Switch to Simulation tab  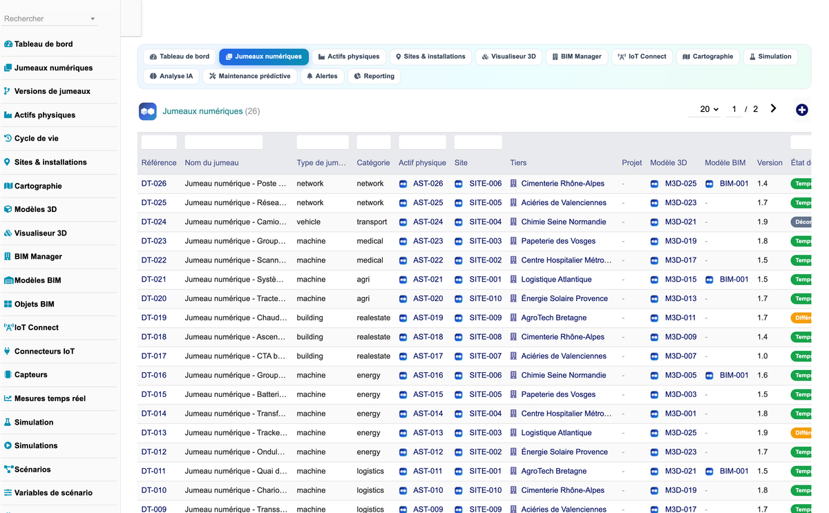tap(770, 57)
